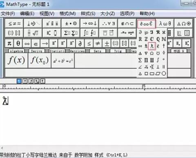Screen dimensions: 196x158
Task: Expand the logical symbols palette (∴∀∃)
Action: tap(108, 24)
